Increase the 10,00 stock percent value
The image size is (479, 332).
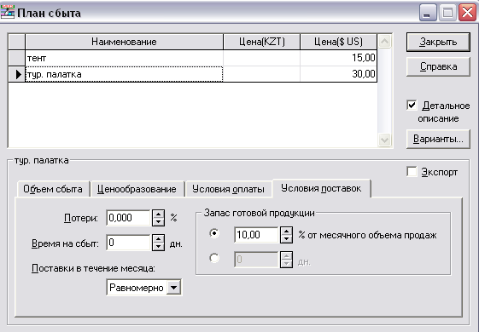point(286,231)
